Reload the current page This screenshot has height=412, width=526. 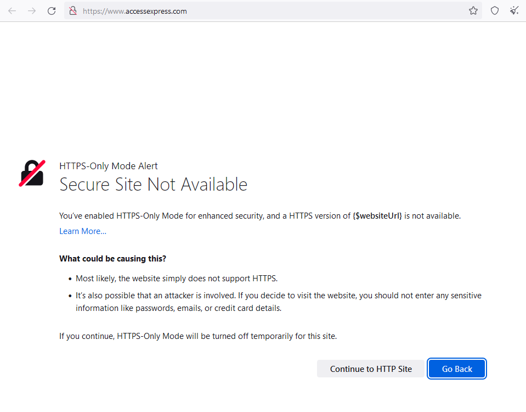click(x=52, y=10)
